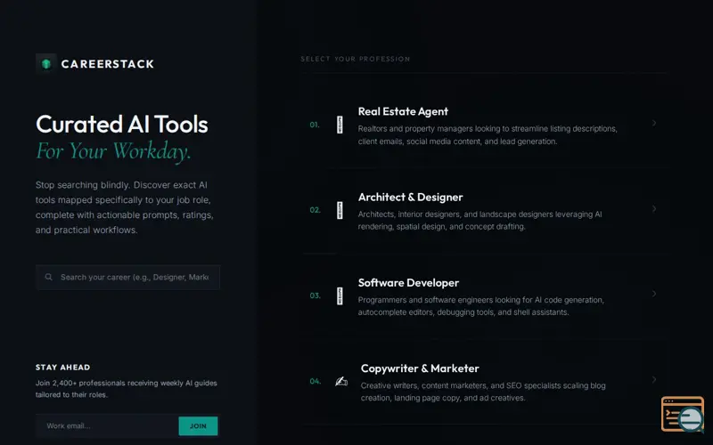The image size is (713, 445).
Task: Open the Real Estate Agent profession
Action: (403, 112)
